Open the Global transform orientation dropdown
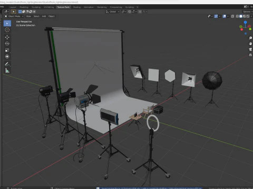Image resolution: width=253 pixels, height=189 pixels. (113, 12)
